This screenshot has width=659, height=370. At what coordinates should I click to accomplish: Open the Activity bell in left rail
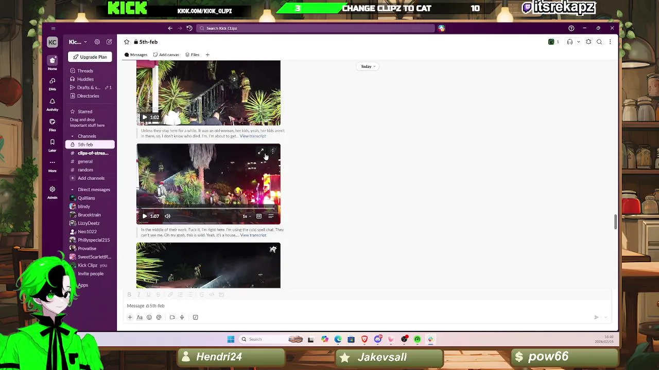point(52,104)
